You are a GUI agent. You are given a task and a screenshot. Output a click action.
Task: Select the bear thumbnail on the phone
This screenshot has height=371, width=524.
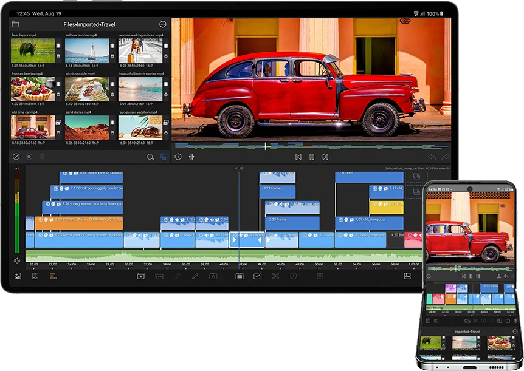click(x=432, y=342)
